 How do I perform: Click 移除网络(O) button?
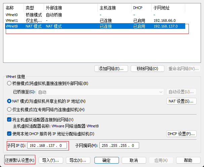pos(147,69)
